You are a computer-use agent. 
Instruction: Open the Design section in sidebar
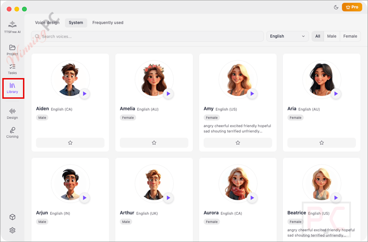pyautogui.click(x=12, y=113)
